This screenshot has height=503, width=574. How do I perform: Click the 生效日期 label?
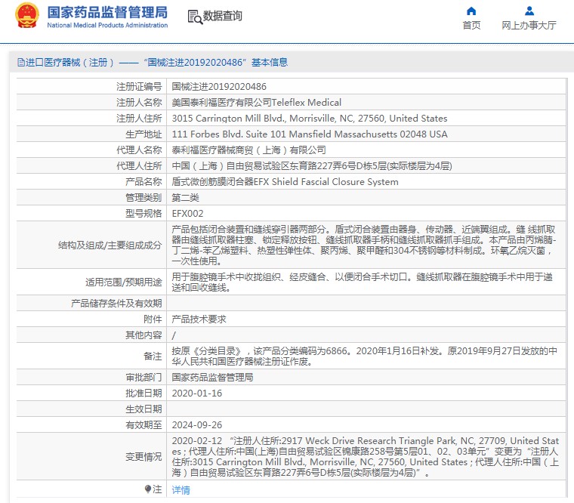coord(143,409)
